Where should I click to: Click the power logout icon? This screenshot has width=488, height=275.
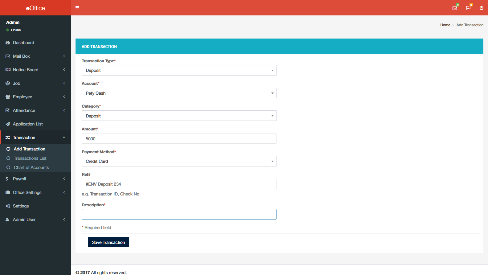tap(481, 8)
